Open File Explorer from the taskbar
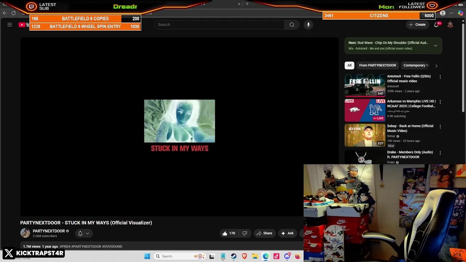The width and height of the screenshot is (466, 262). click(x=255, y=256)
